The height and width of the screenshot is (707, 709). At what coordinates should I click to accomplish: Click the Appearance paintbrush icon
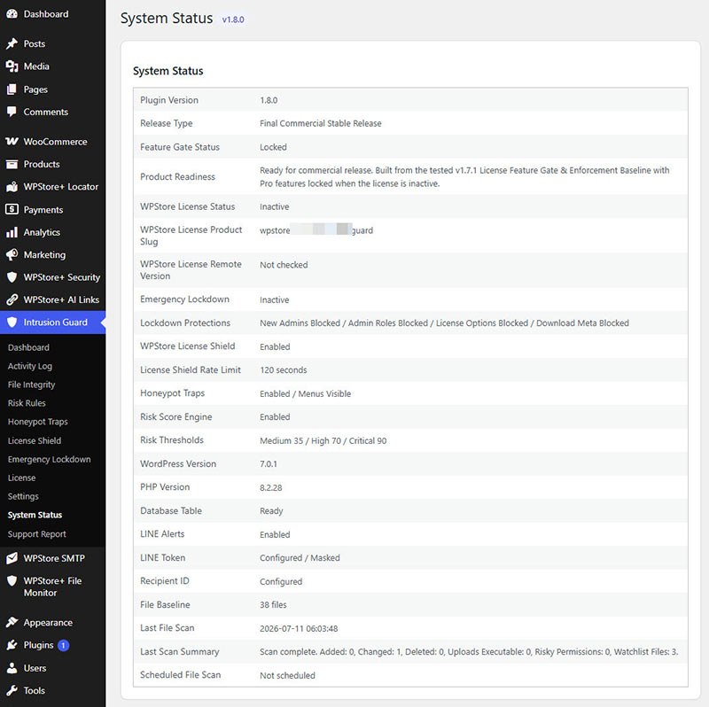pyautogui.click(x=12, y=623)
